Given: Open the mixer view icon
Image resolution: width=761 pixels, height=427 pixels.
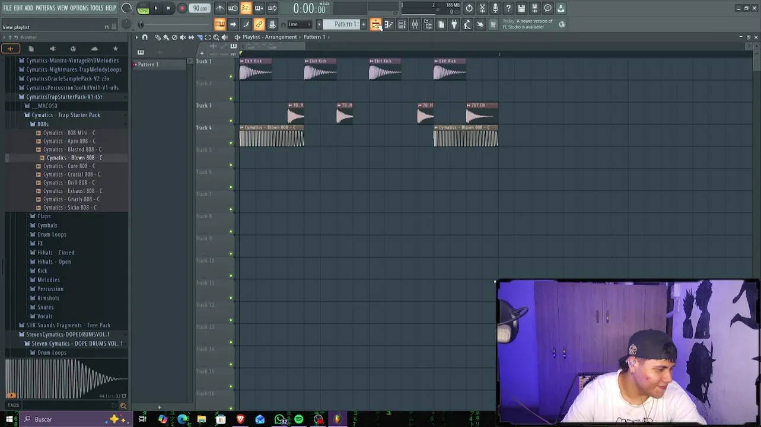Looking at the screenshot, I should (x=415, y=24).
